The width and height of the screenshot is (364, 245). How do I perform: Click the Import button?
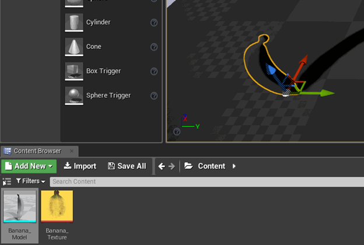pos(80,166)
